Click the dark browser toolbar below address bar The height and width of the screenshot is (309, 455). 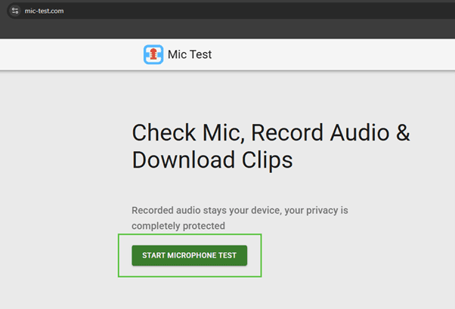point(227,30)
